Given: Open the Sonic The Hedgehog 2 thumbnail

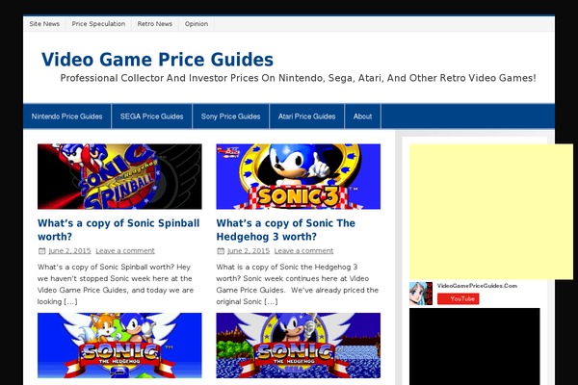Looking at the screenshot, I should (119, 346).
